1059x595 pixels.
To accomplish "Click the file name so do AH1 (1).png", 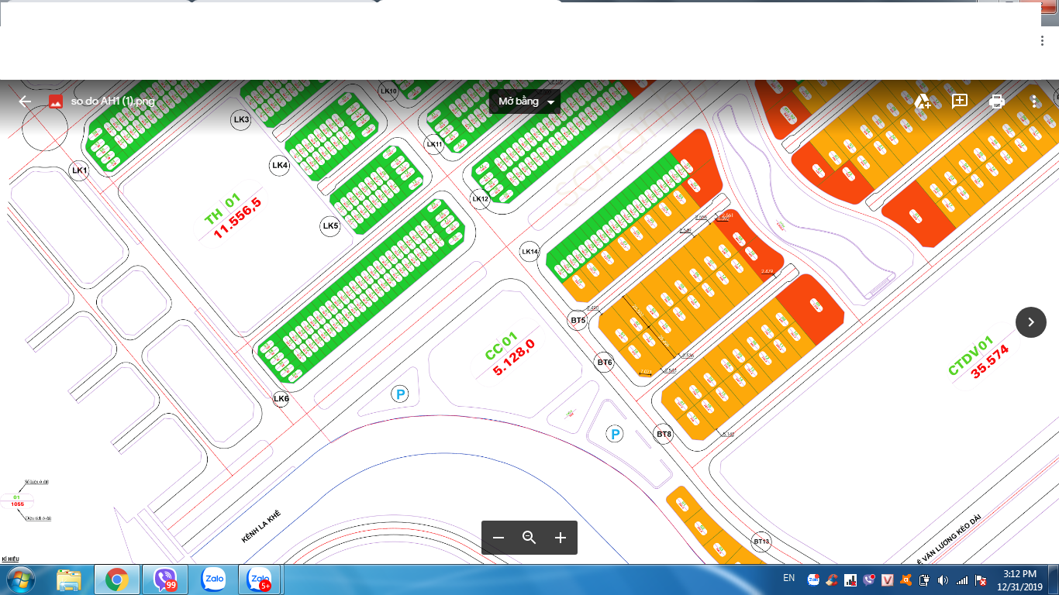I will [113, 101].
